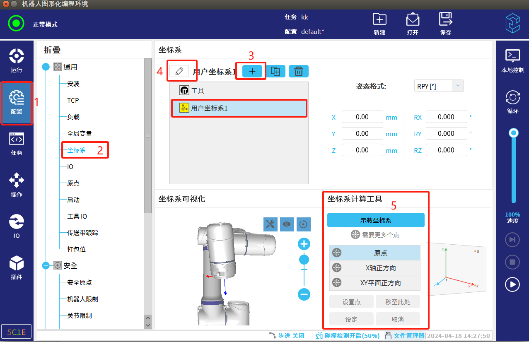This screenshot has height=342, width=529.
Task: Toggle the 循环 loop mode
Action: 512,102
